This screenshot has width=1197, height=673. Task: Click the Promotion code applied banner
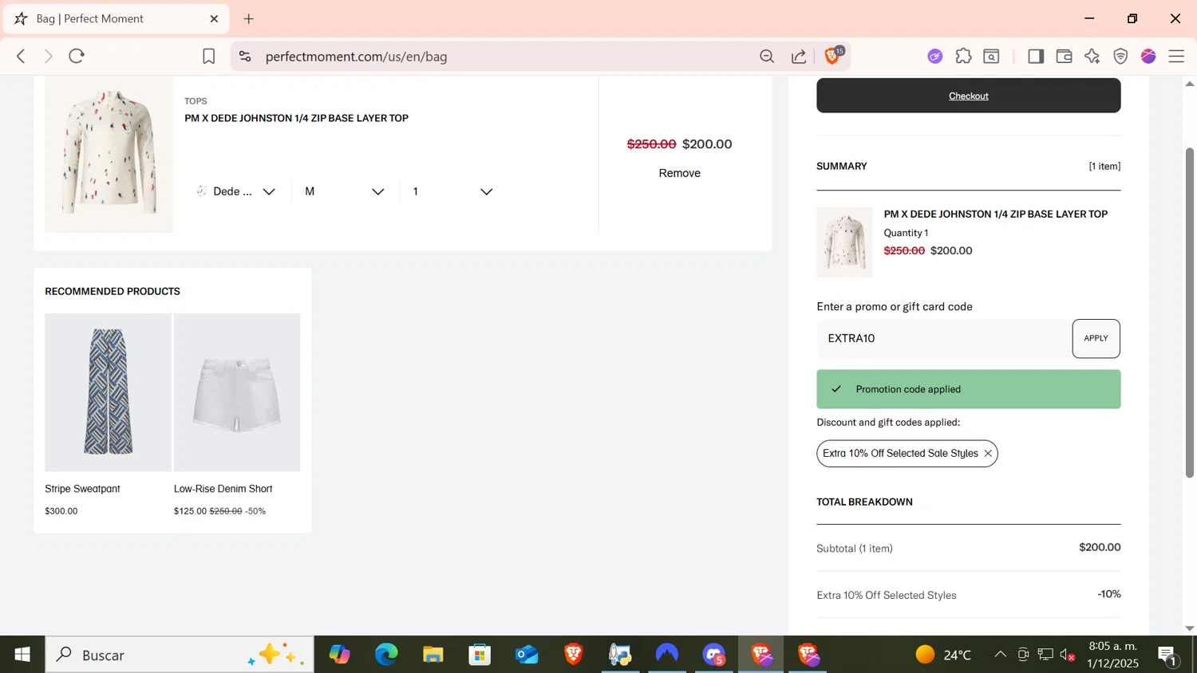(968, 389)
